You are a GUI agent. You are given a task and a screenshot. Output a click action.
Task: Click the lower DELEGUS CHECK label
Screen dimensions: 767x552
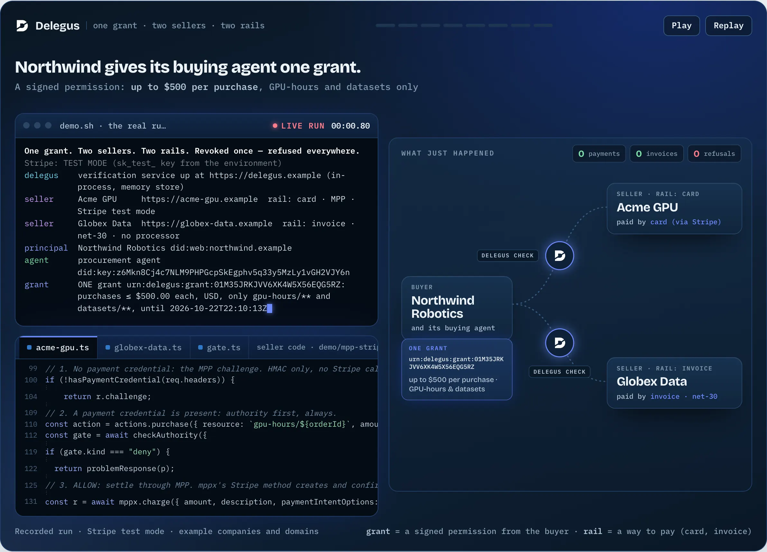559,372
